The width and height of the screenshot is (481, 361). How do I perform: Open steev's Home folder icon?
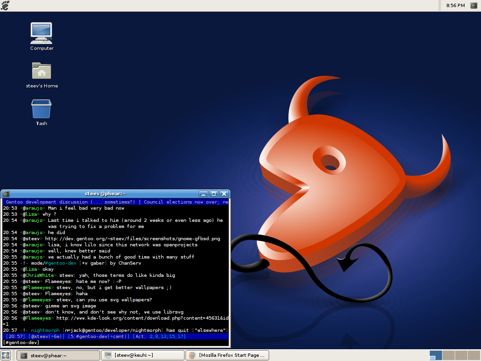[x=41, y=71]
